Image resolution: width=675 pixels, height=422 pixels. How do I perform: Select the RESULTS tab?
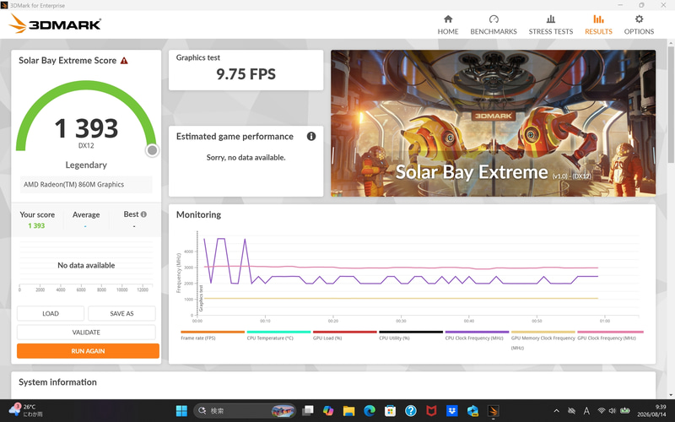(598, 24)
